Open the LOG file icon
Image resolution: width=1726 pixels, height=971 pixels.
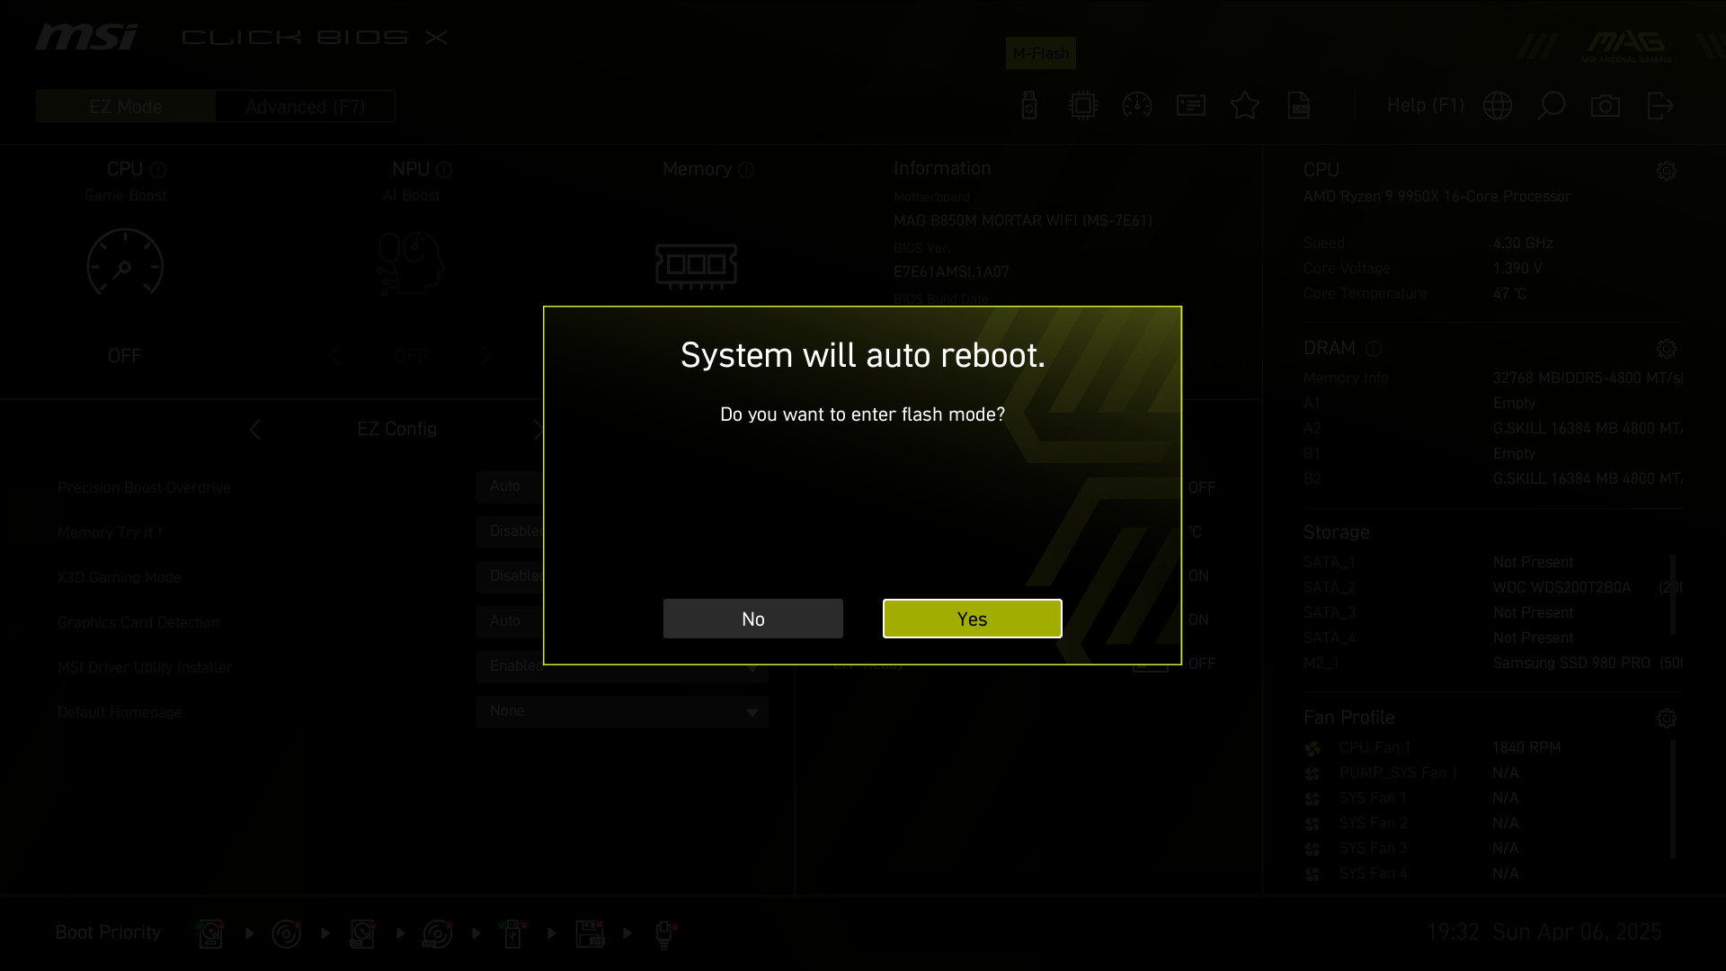(x=1299, y=105)
